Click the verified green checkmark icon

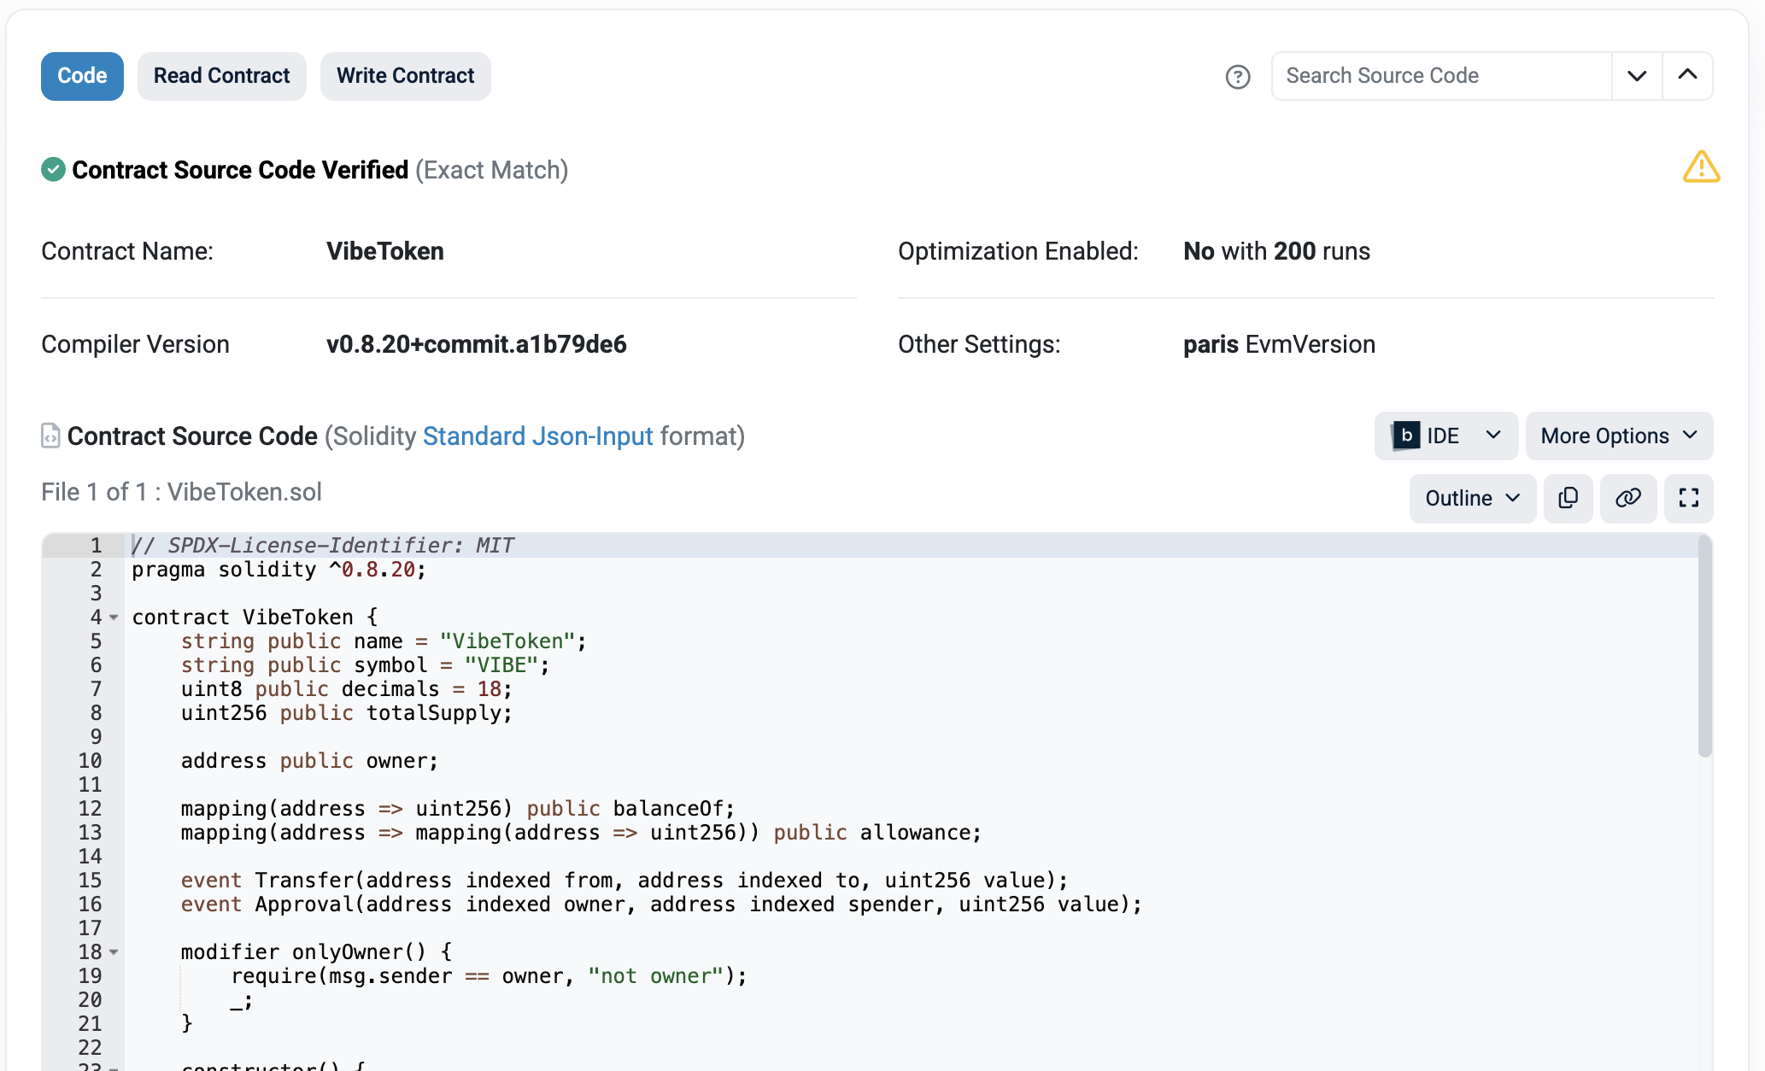click(52, 169)
